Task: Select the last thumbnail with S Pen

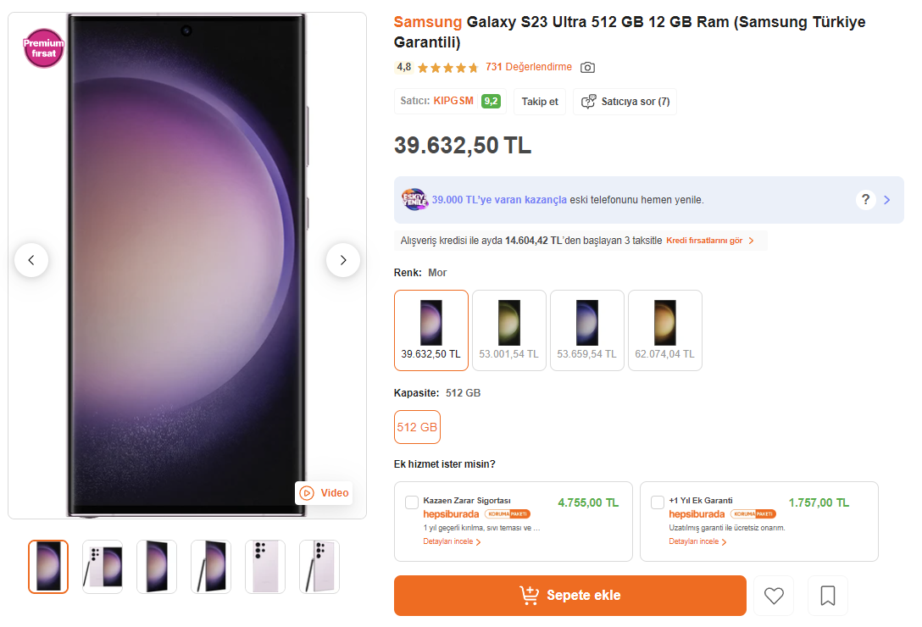Action: 319,566
